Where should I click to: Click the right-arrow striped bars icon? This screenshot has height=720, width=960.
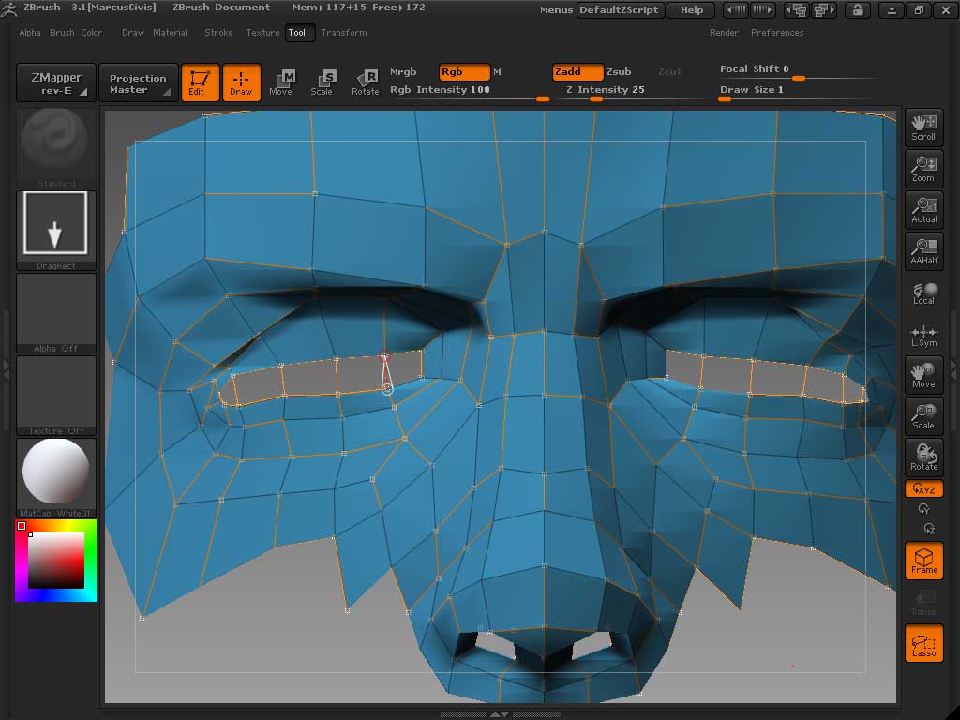click(x=763, y=9)
